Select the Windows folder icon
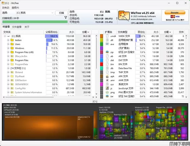 [x=12, y=48]
